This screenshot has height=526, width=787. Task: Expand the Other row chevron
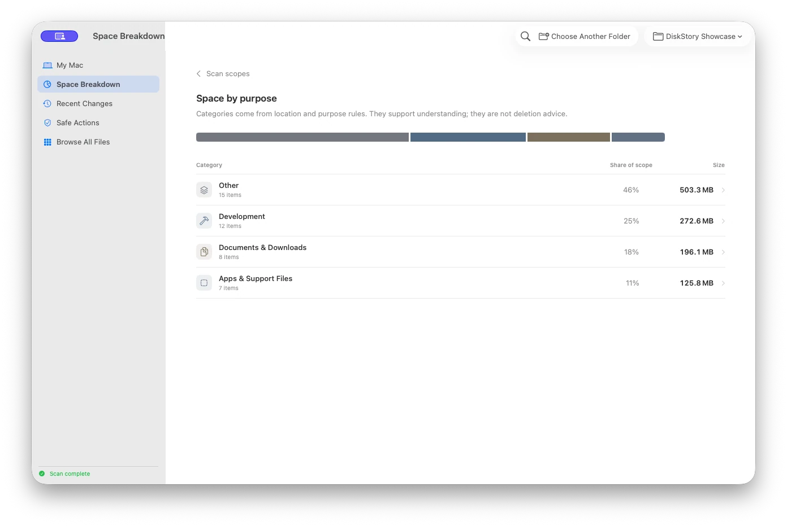click(723, 190)
